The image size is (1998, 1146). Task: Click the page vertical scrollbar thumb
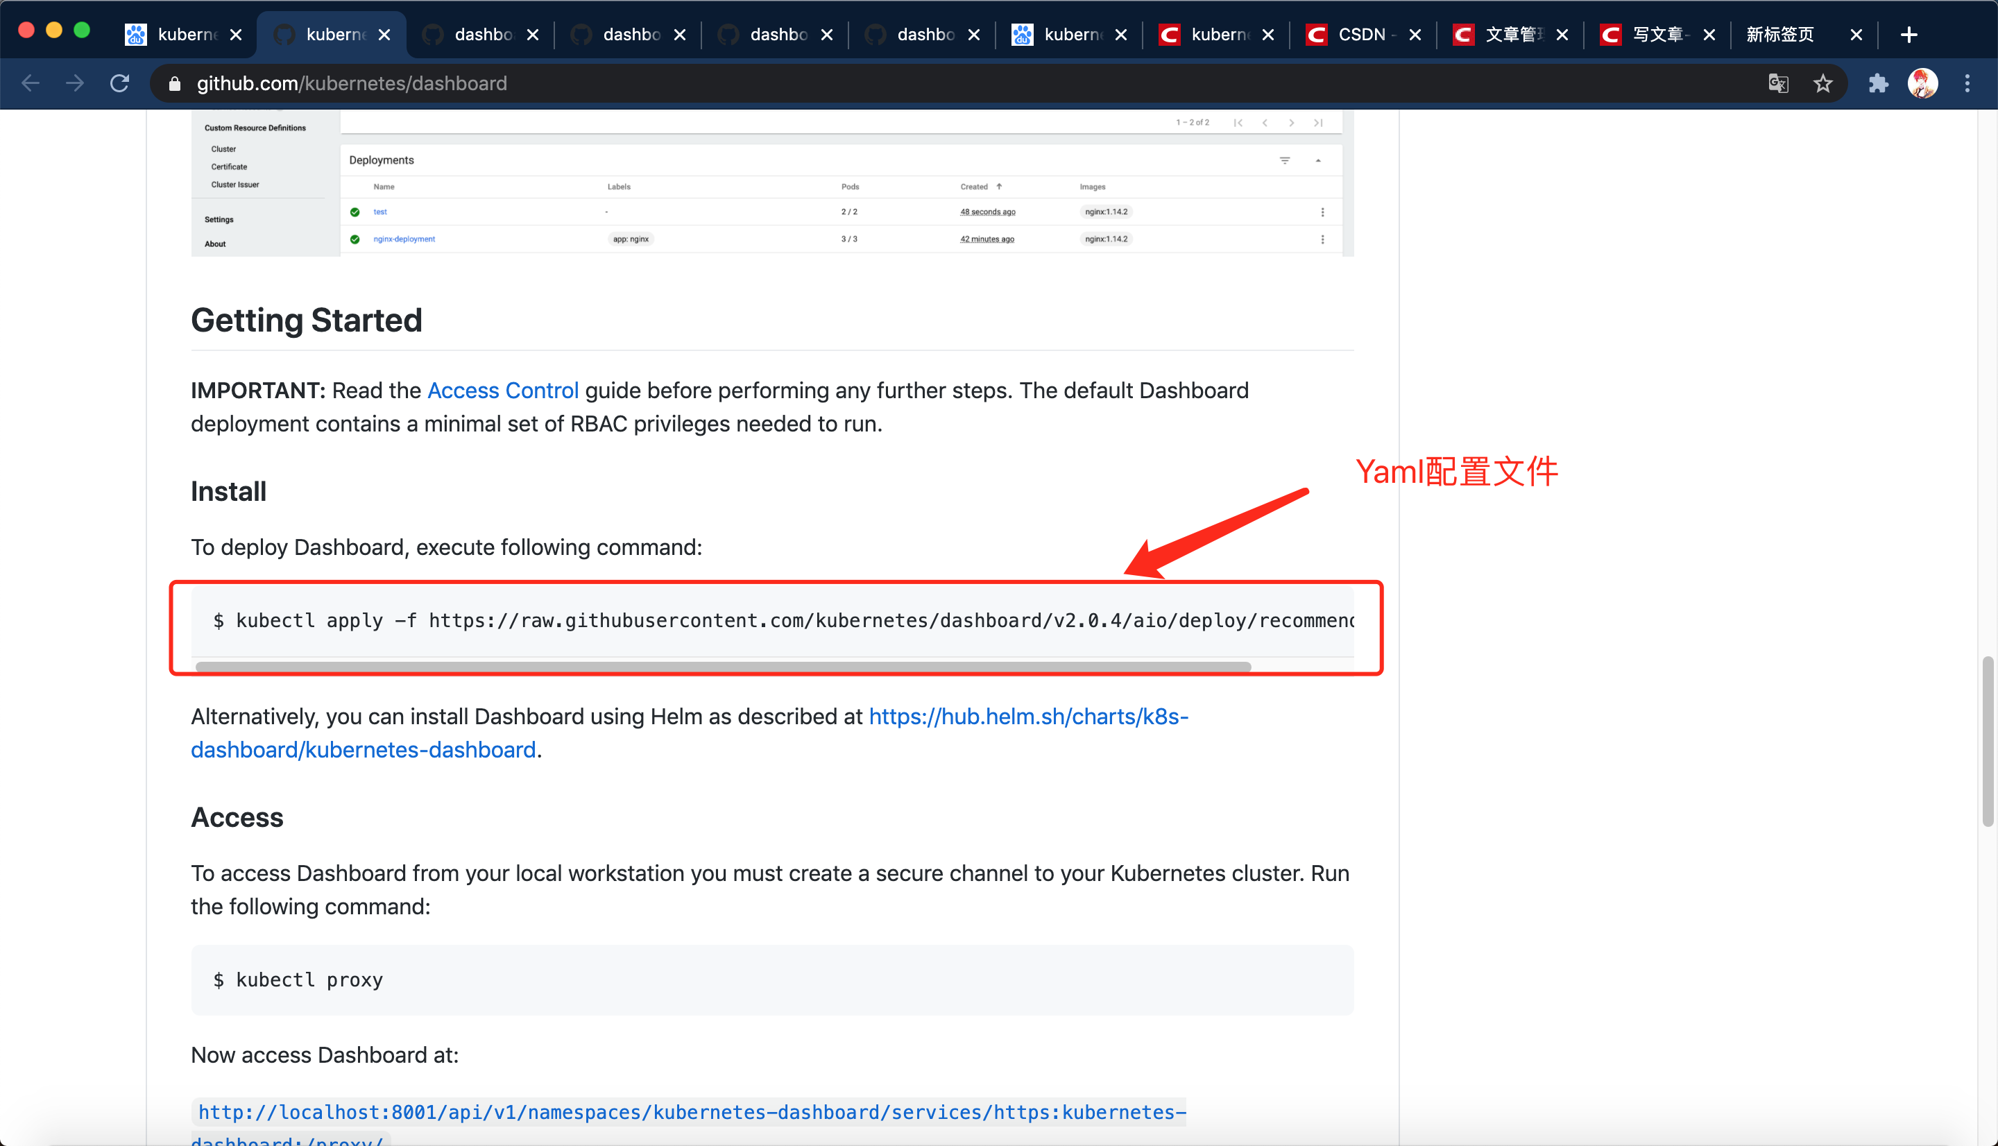tap(1987, 740)
